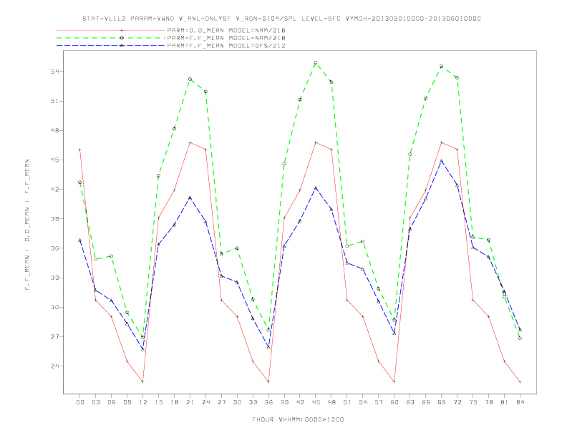
Task: Click y-axis tick label 39
Action: 54,219
